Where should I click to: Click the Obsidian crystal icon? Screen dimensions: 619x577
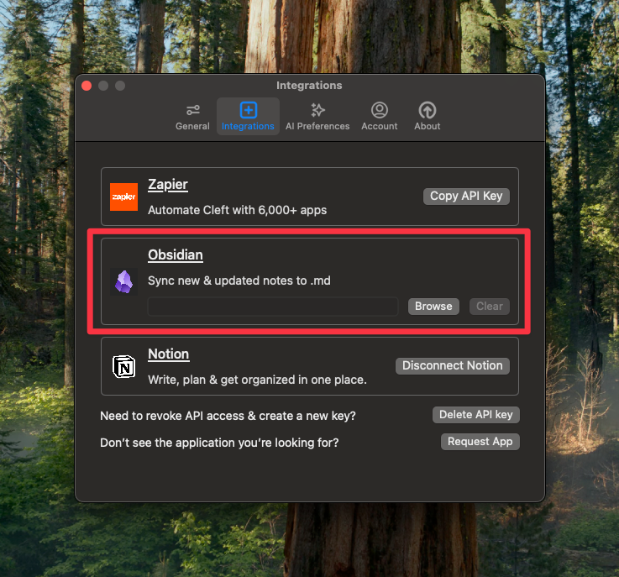click(123, 282)
